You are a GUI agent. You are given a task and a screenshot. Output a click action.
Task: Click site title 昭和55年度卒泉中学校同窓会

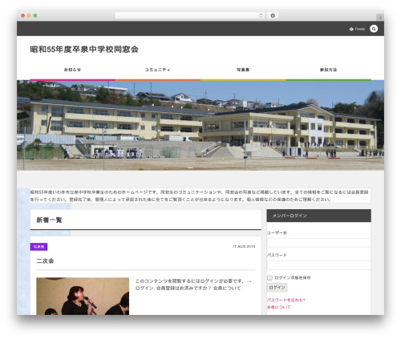click(84, 50)
